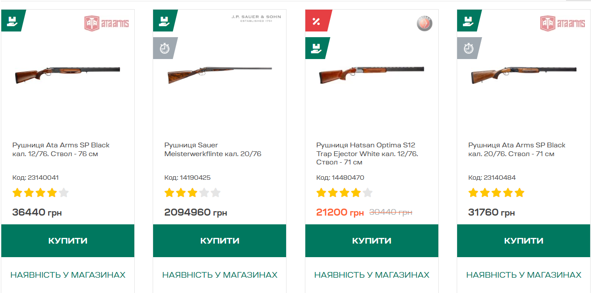Click the green hand-box badge on the Ata Arms SP Black 12/76 card
The image size is (591, 293).
13,21
